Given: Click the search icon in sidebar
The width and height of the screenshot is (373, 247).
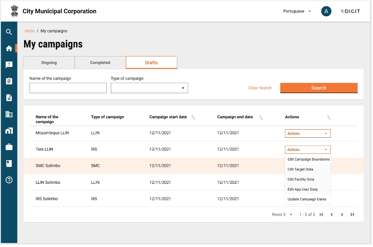Looking at the screenshot, I should tap(9, 32).
